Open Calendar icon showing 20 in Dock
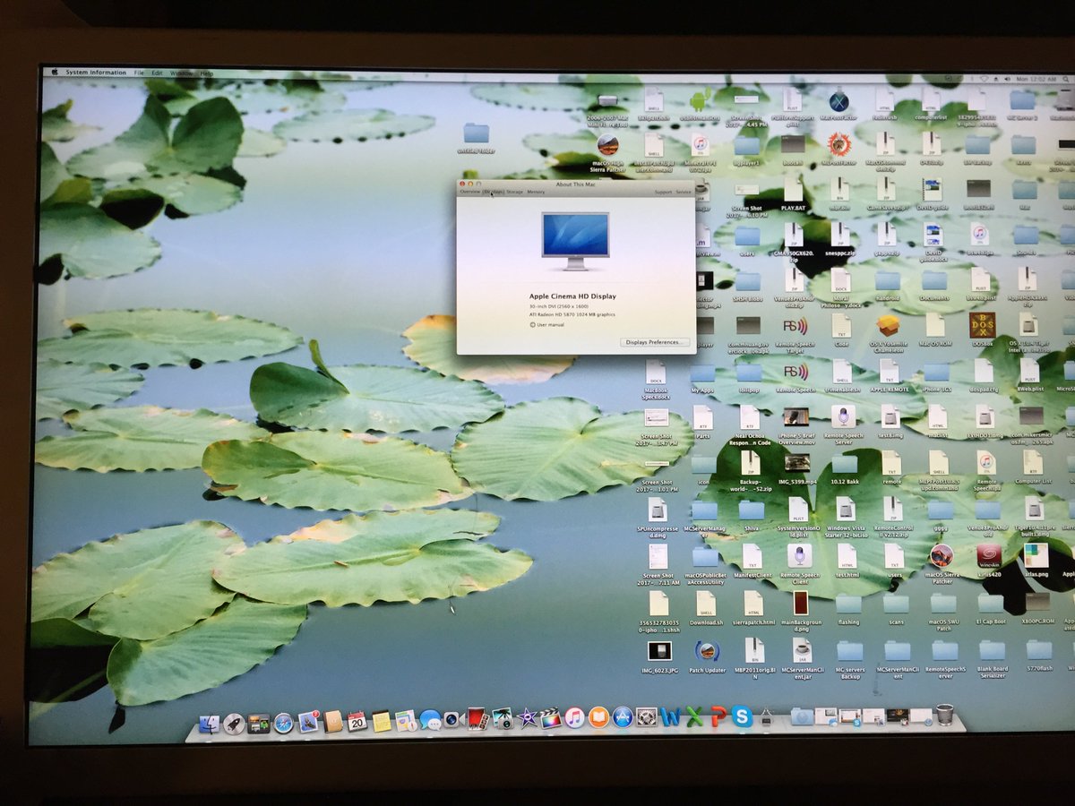 (357, 721)
